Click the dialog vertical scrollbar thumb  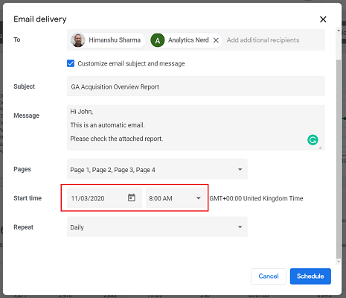pyautogui.click(x=339, y=159)
